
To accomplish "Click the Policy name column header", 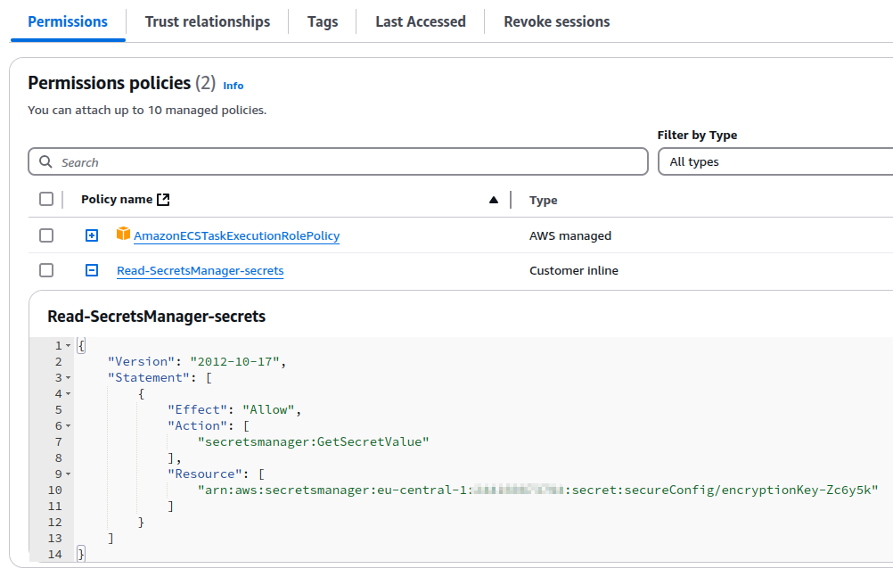I will [117, 200].
